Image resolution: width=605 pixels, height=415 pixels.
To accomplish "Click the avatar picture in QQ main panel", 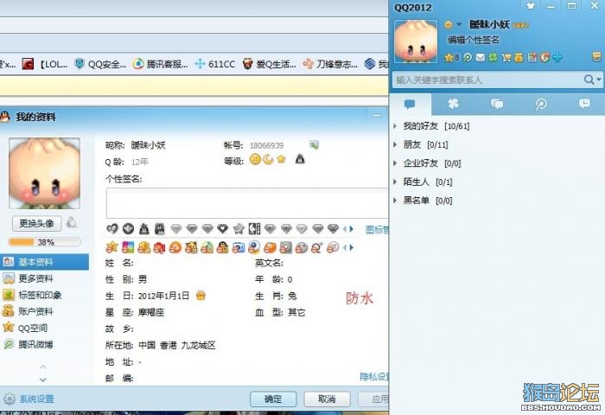I will [x=416, y=41].
